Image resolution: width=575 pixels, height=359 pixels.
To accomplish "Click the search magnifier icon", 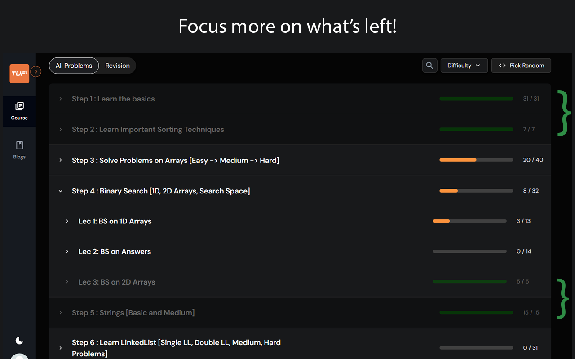I will (x=430, y=66).
